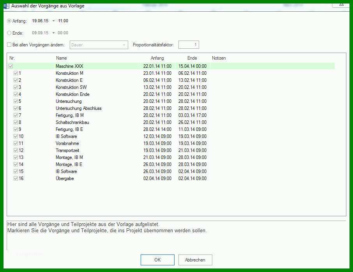Click the Ende date 09.09.15
Image resolution: width=353 pixels, height=272 pixels.
click(x=40, y=33)
